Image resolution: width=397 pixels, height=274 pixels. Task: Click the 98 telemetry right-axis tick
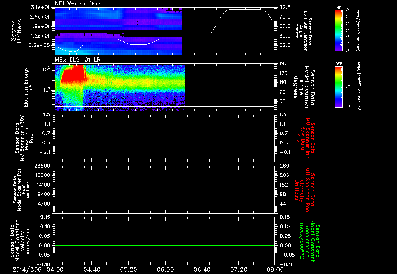(x=283, y=194)
